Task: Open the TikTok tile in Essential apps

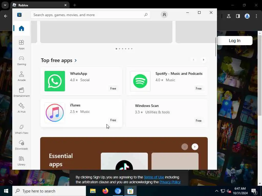Action: coord(124,161)
